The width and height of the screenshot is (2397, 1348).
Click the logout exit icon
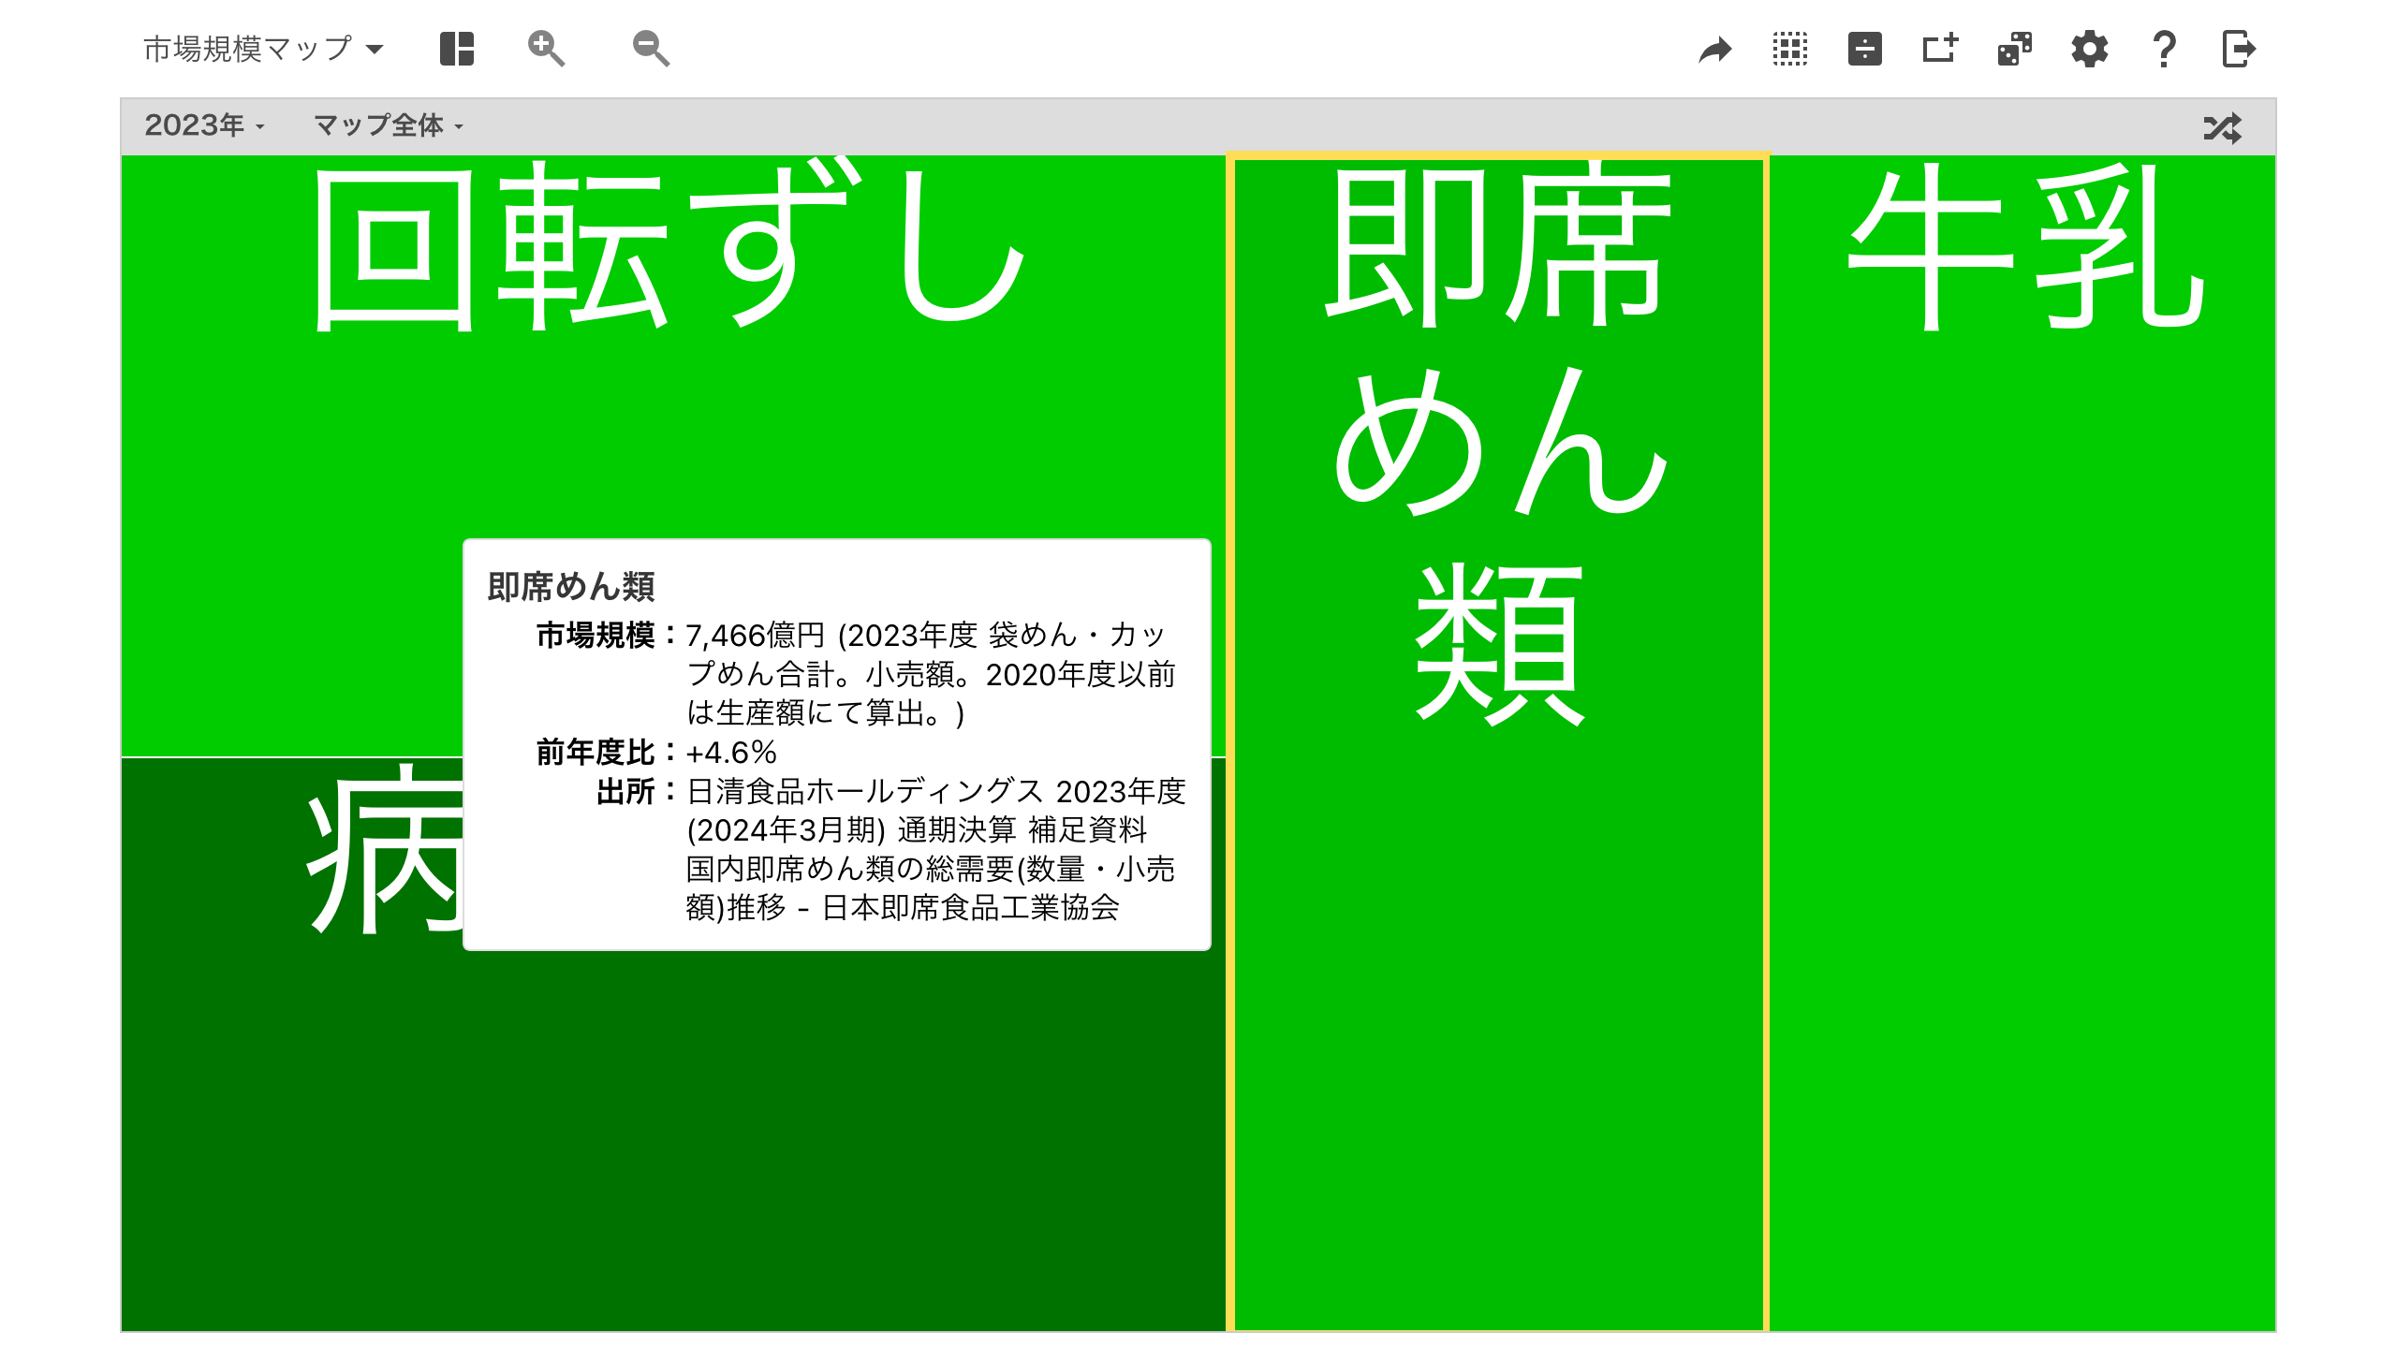point(2239,49)
